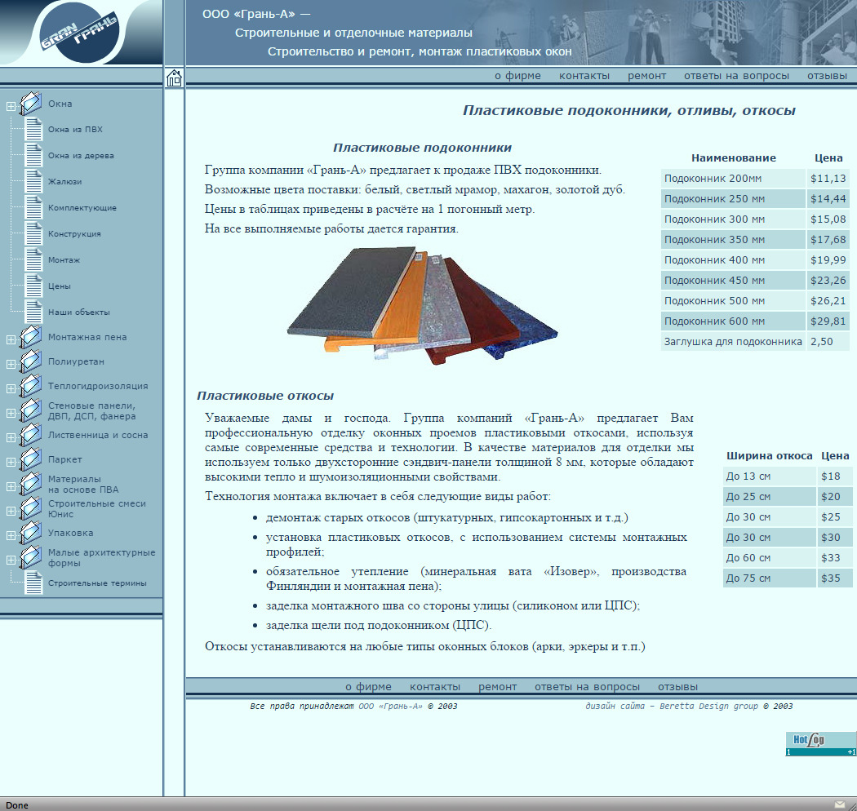
Task: Click the folder icon next to Лиственница и сосна
Action: [x=31, y=436]
